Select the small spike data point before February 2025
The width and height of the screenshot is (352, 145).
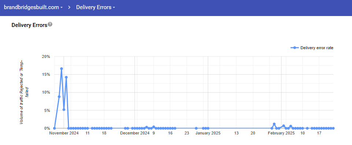point(274,124)
